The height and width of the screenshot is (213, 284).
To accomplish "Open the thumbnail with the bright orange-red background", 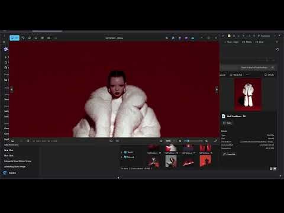I will (205, 161).
